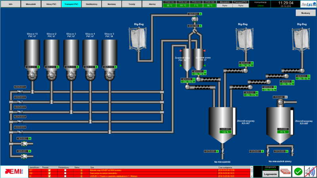This screenshot has height=178, width=317.
Task: Click Nastawy button at top right
Action: click(x=305, y=13)
